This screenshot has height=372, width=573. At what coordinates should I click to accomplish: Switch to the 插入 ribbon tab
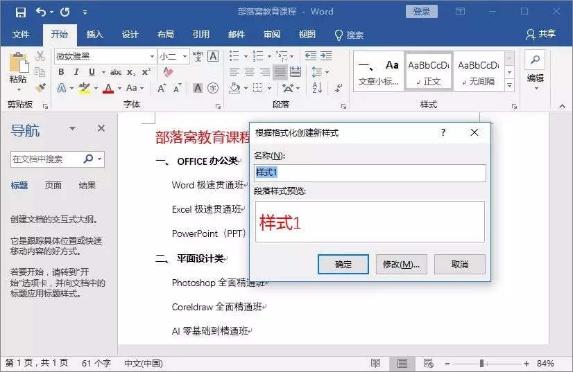[95, 35]
